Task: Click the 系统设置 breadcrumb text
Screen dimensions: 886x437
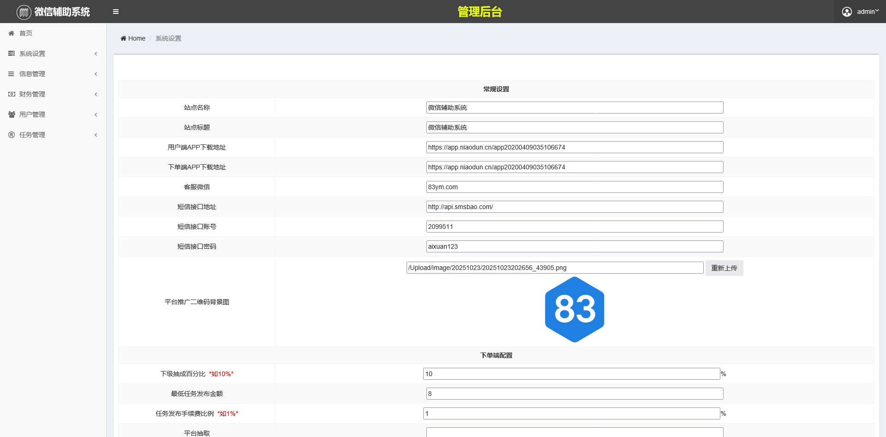Action: [168, 38]
